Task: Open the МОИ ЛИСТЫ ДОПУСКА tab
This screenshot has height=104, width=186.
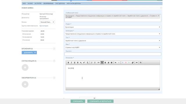Action: (x=74, y=3)
